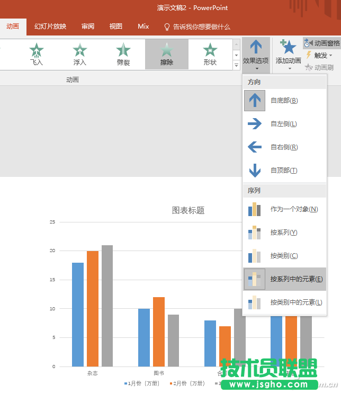
Task: Expand the 效果选项 dropdown
Action: (256, 55)
